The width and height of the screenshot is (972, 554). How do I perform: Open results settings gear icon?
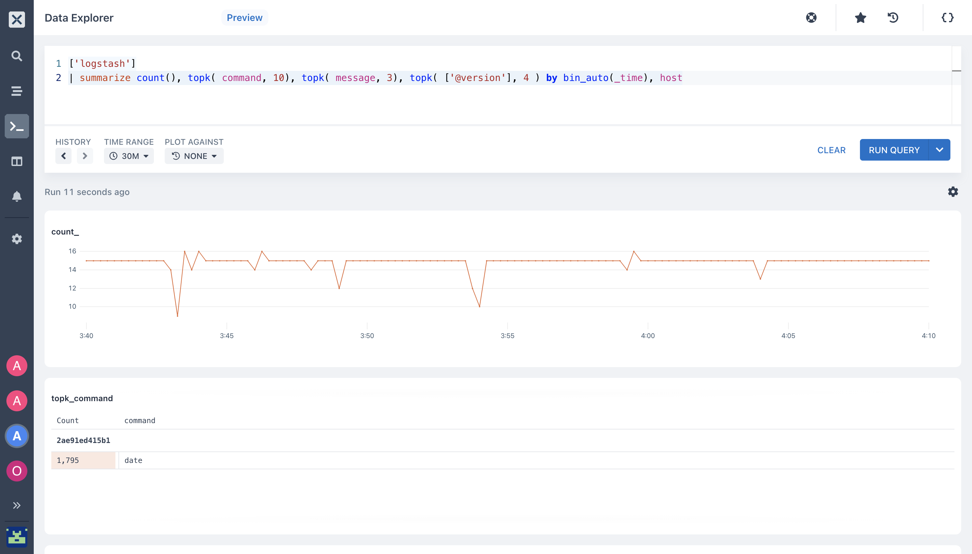(x=952, y=192)
